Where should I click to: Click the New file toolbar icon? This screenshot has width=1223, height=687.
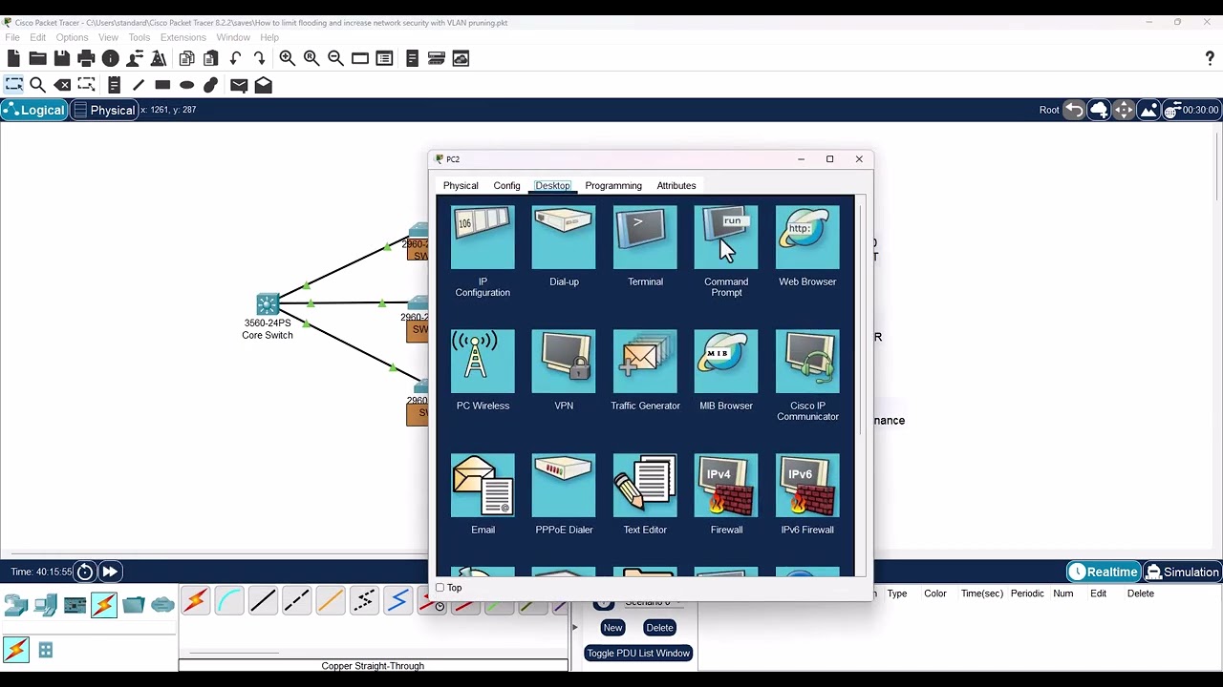pyautogui.click(x=13, y=58)
